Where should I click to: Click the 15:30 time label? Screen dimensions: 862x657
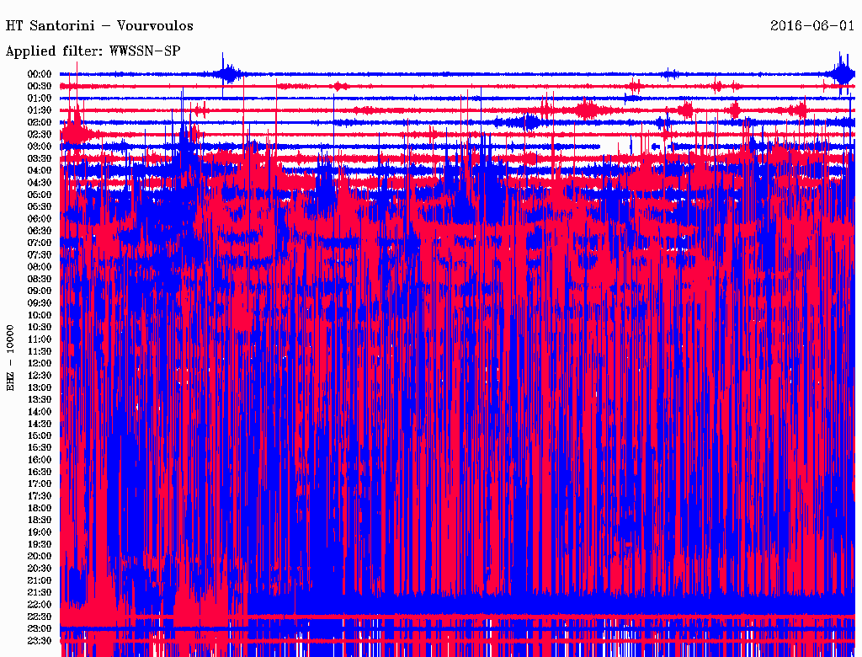coord(40,448)
